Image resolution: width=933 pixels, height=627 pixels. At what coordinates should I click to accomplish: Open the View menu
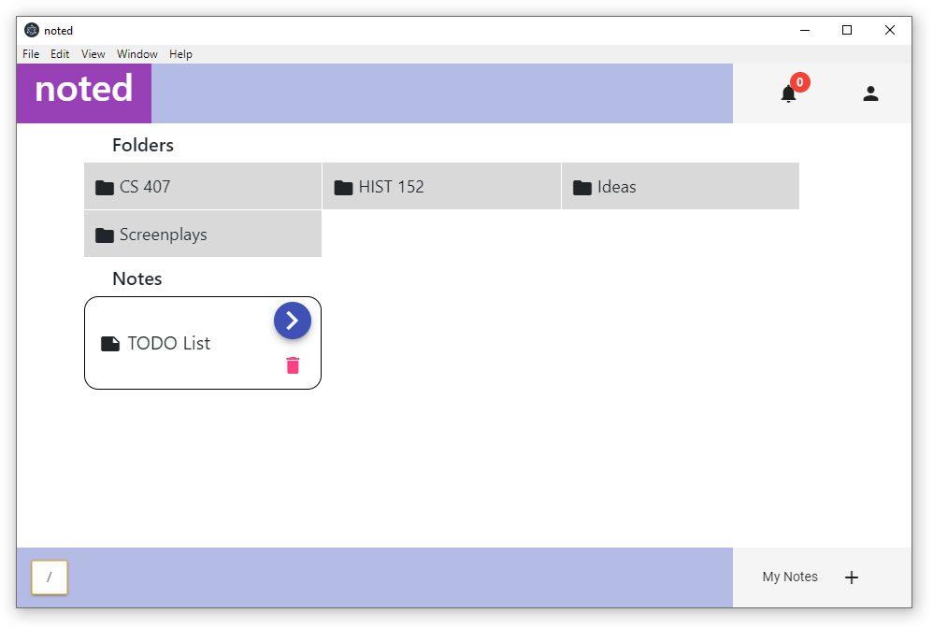pos(93,54)
